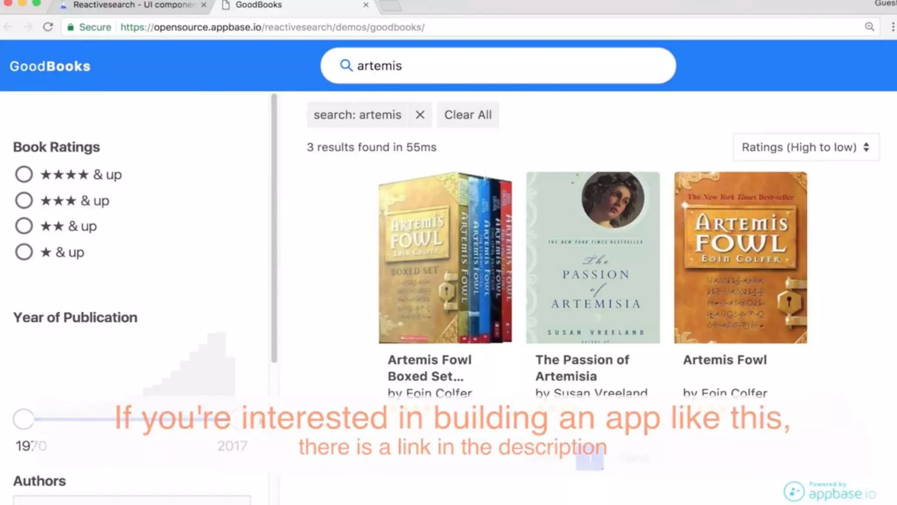Click the Authors filter search box

pos(132,500)
